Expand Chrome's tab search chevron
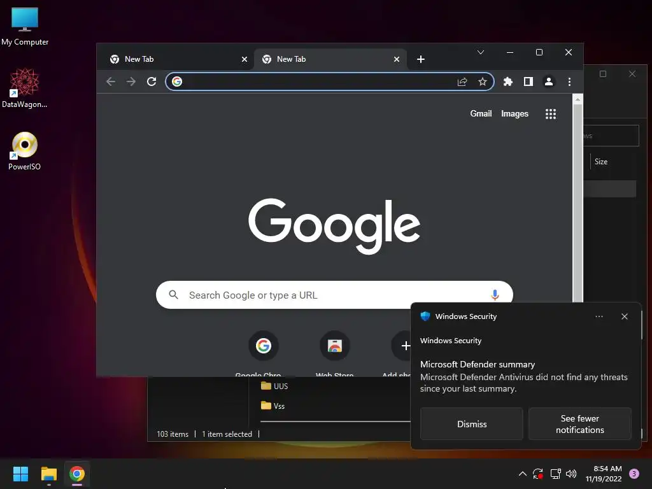 pos(481,52)
